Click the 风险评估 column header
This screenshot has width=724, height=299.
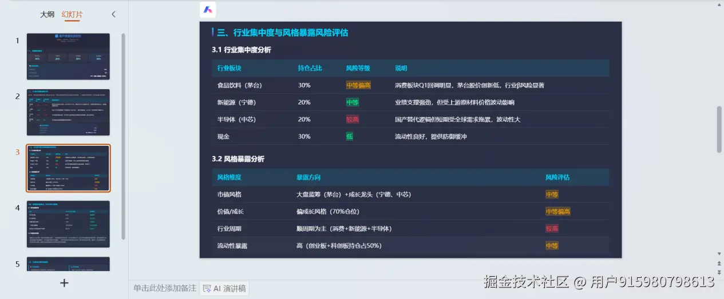click(x=557, y=177)
